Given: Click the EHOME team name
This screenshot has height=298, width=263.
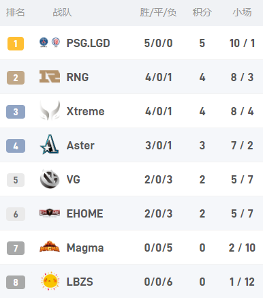Looking at the screenshot, I should pos(84,213).
